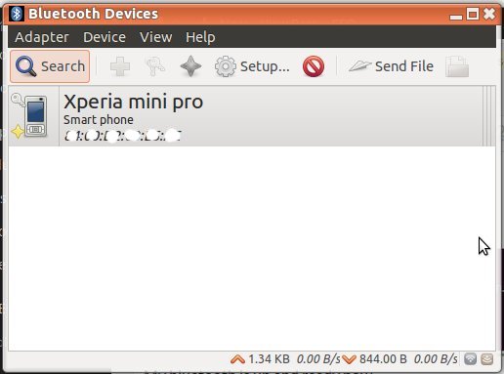The image size is (504, 374).
Task: Click the Send File button
Action: (x=391, y=66)
